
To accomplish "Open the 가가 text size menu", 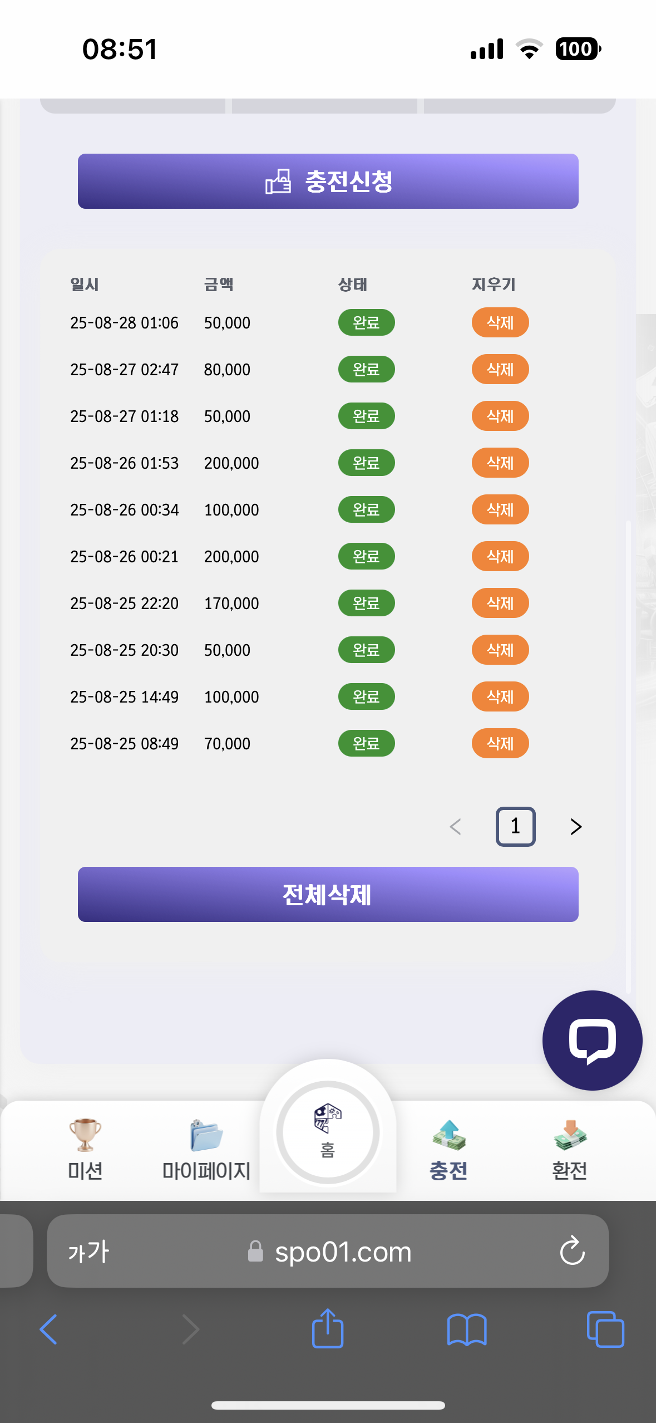I will (89, 1252).
